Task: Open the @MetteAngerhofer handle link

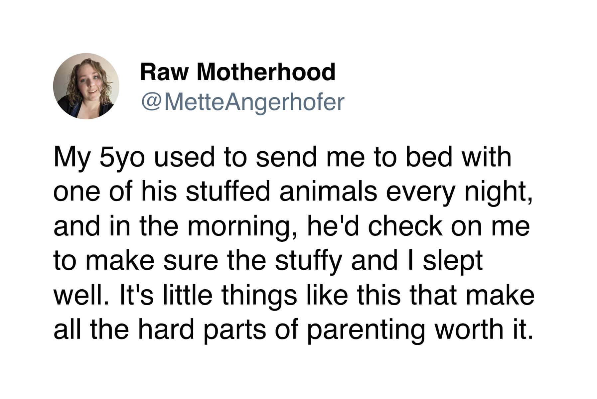Action: coord(242,102)
